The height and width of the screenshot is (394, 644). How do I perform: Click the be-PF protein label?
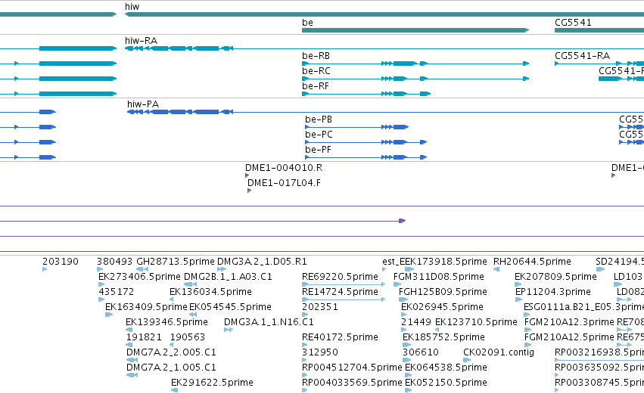[x=319, y=150]
